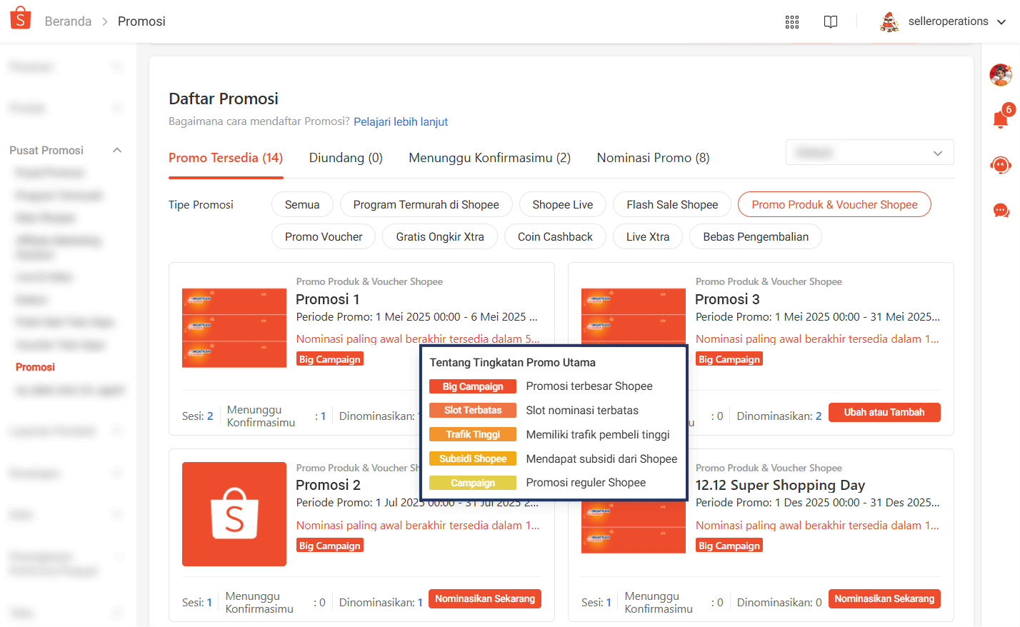Open the customer service headset icon
Screen dimensions: 1020x627
1001,165
